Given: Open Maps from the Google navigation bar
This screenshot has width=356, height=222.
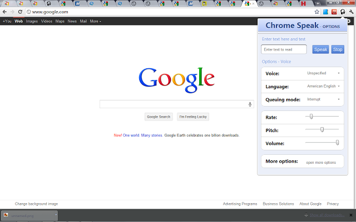Looking at the screenshot, I should click(x=60, y=21).
